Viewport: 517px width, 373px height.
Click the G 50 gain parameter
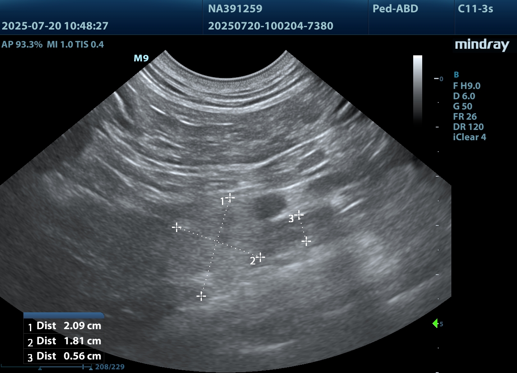coord(462,106)
